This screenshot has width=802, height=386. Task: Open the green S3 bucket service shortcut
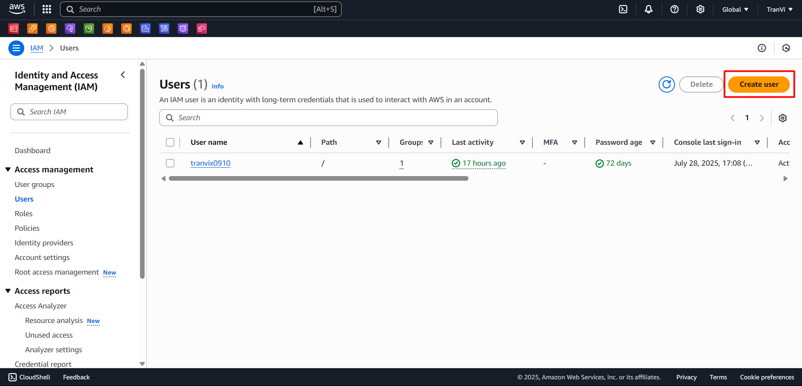(89, 28)
